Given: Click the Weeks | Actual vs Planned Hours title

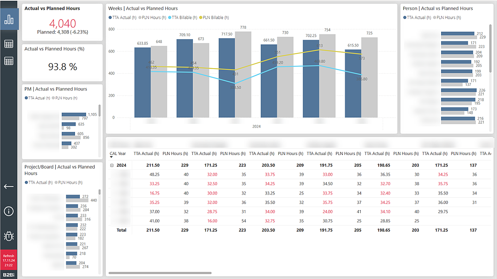Looking at the screenshot, I should [143, 8].
